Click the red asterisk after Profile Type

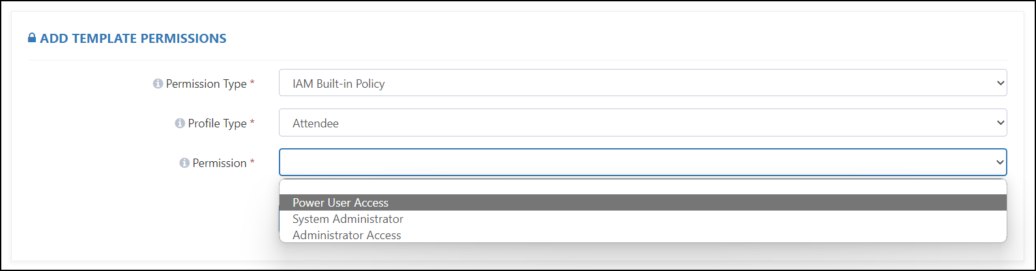point(252,123)
